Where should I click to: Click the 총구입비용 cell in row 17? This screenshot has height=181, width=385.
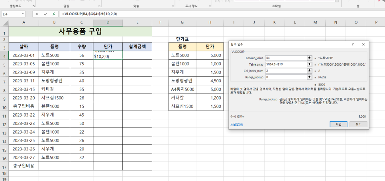[24, 166]
